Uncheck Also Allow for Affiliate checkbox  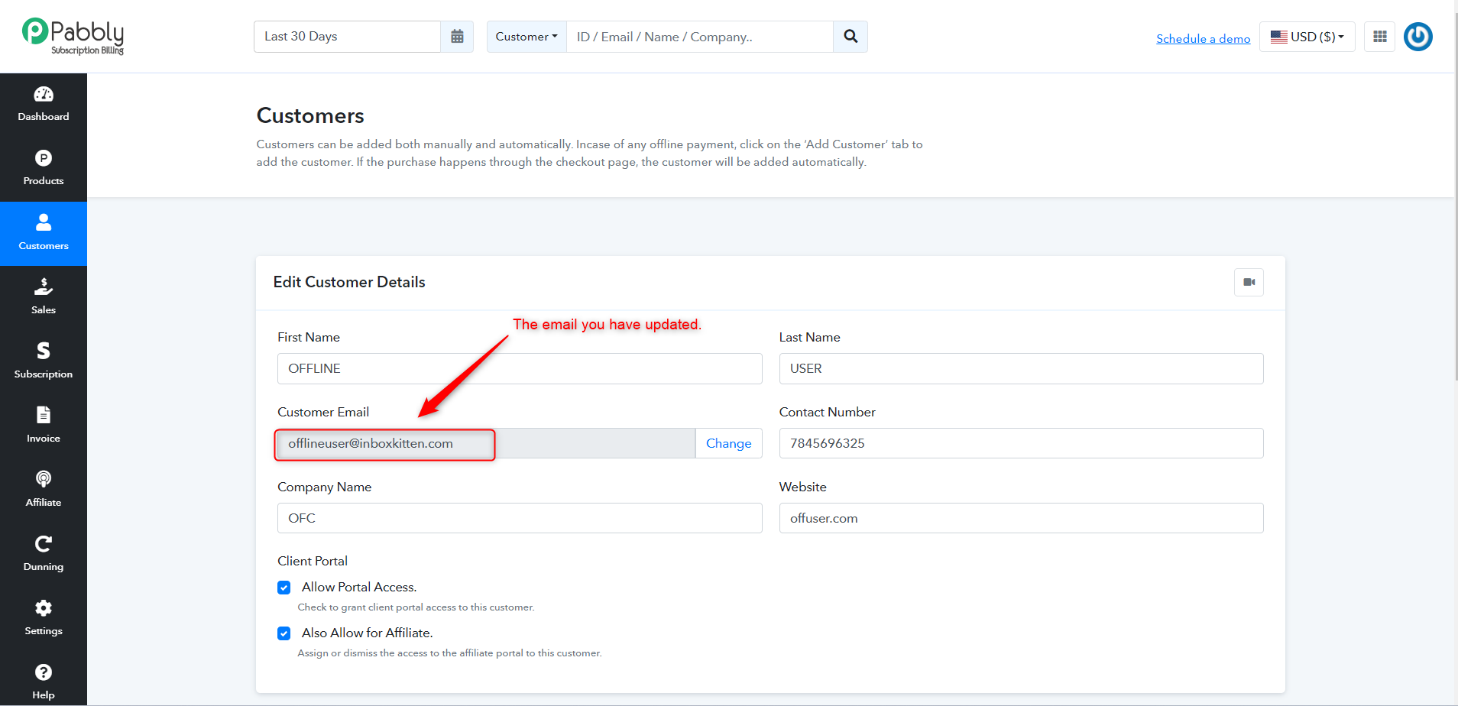284,633
